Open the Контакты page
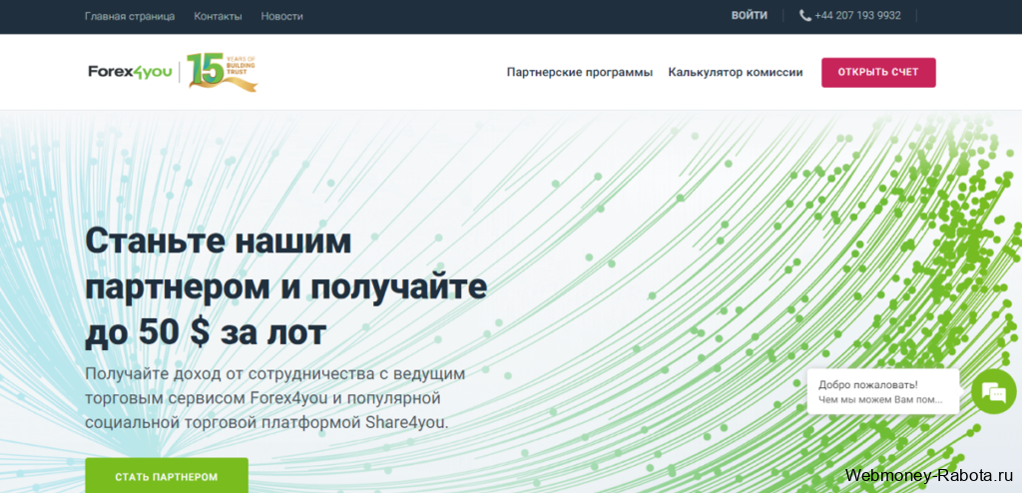1022x493 pixels. pos(218,16)
